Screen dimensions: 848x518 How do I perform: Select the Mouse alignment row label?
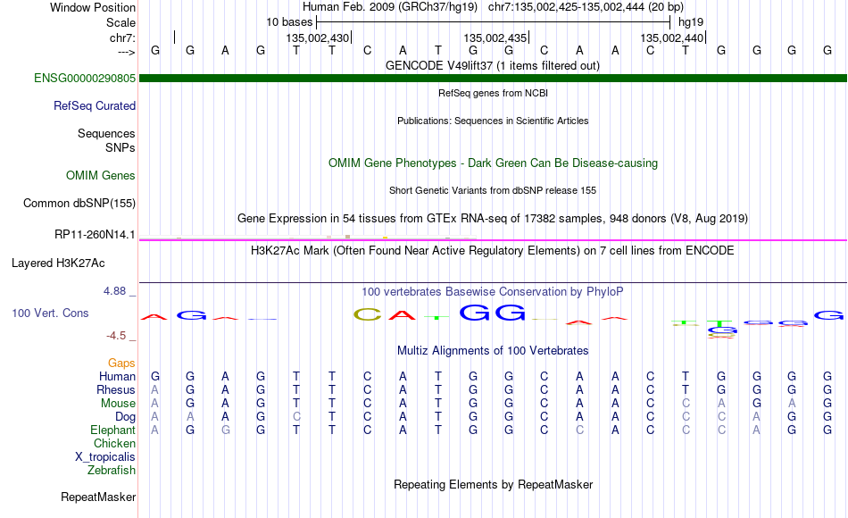pos(118,404)
